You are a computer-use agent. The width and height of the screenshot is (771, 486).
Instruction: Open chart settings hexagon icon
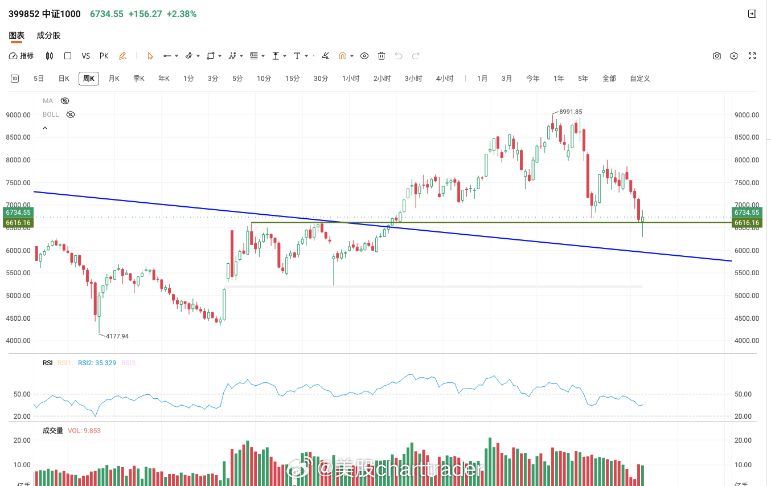pyautogui.click(x=734, y=56)
